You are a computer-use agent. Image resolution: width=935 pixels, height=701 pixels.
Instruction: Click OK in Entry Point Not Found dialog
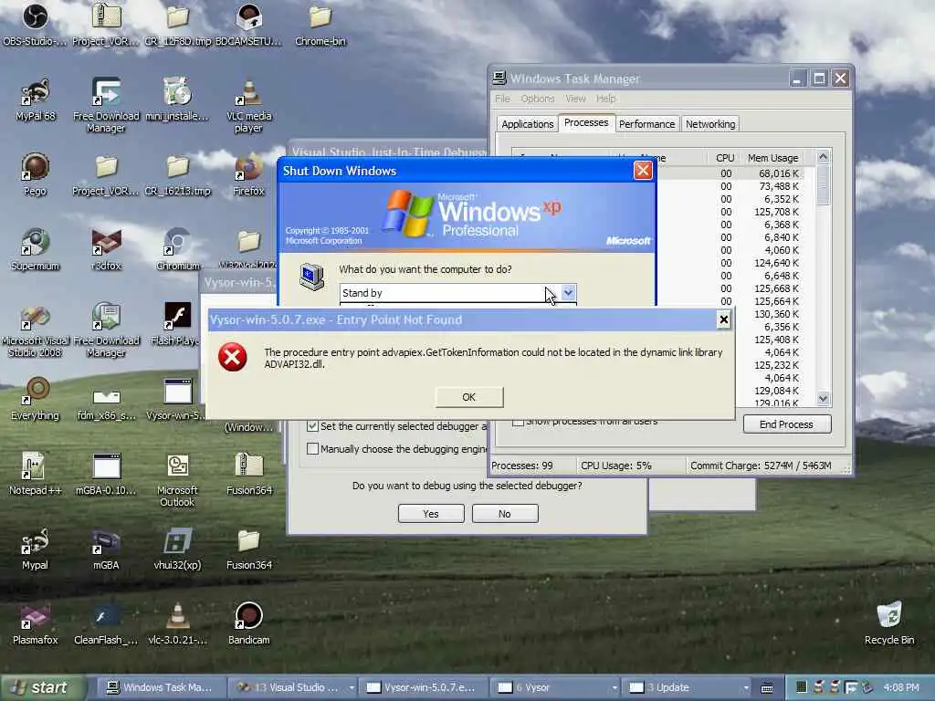(x=469, y=397)
